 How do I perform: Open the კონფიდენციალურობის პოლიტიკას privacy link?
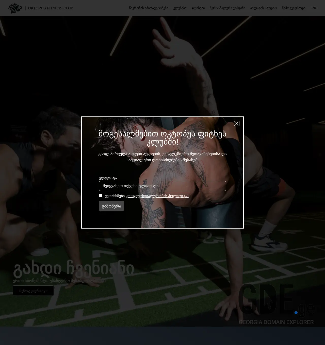[158, 196]
